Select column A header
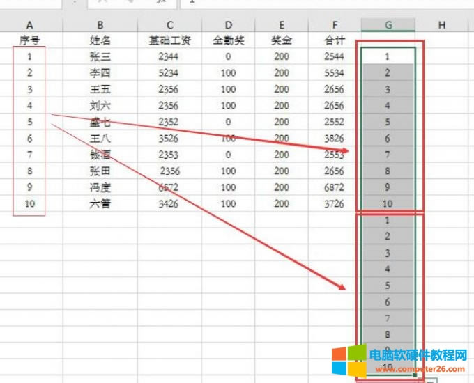This screenshot has width=474, height=383. [x=30, y=25]
